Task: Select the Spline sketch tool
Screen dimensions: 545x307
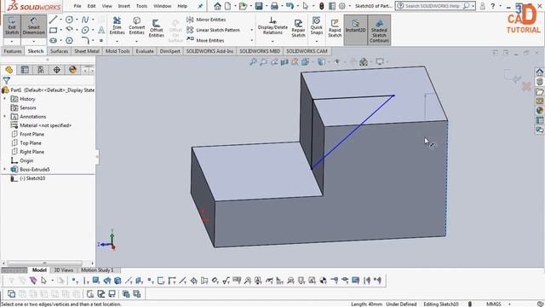Action: (x=85, y=20)
